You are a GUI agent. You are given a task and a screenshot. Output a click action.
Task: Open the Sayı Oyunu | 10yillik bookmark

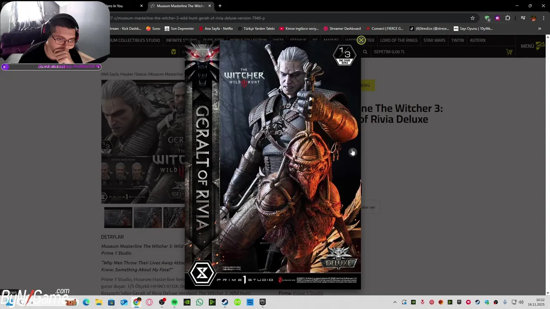[474, 29]
